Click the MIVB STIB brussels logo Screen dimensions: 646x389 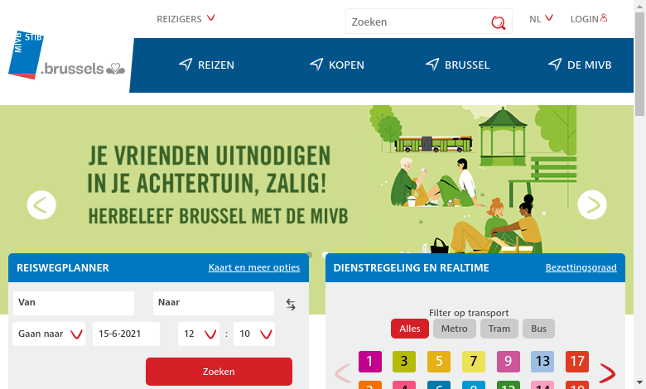click(x=66, y=55)
